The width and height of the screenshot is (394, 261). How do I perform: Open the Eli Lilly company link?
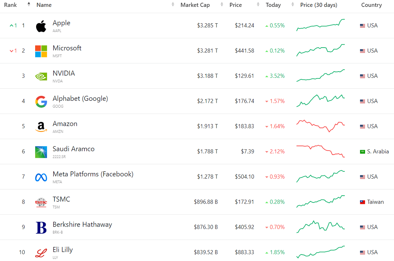[63, 250]
